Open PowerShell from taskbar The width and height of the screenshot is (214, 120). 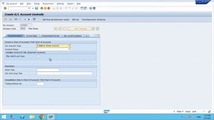pyautogui.click(x=22, y=117)
